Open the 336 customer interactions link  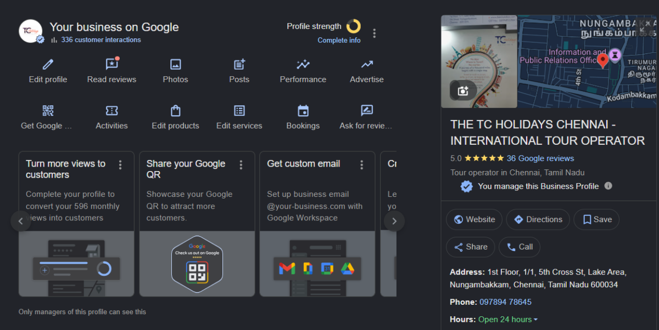coord(101,39)
